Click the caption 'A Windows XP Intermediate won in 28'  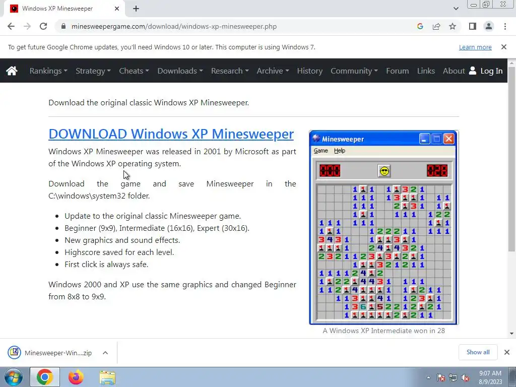tap(383, 331)
